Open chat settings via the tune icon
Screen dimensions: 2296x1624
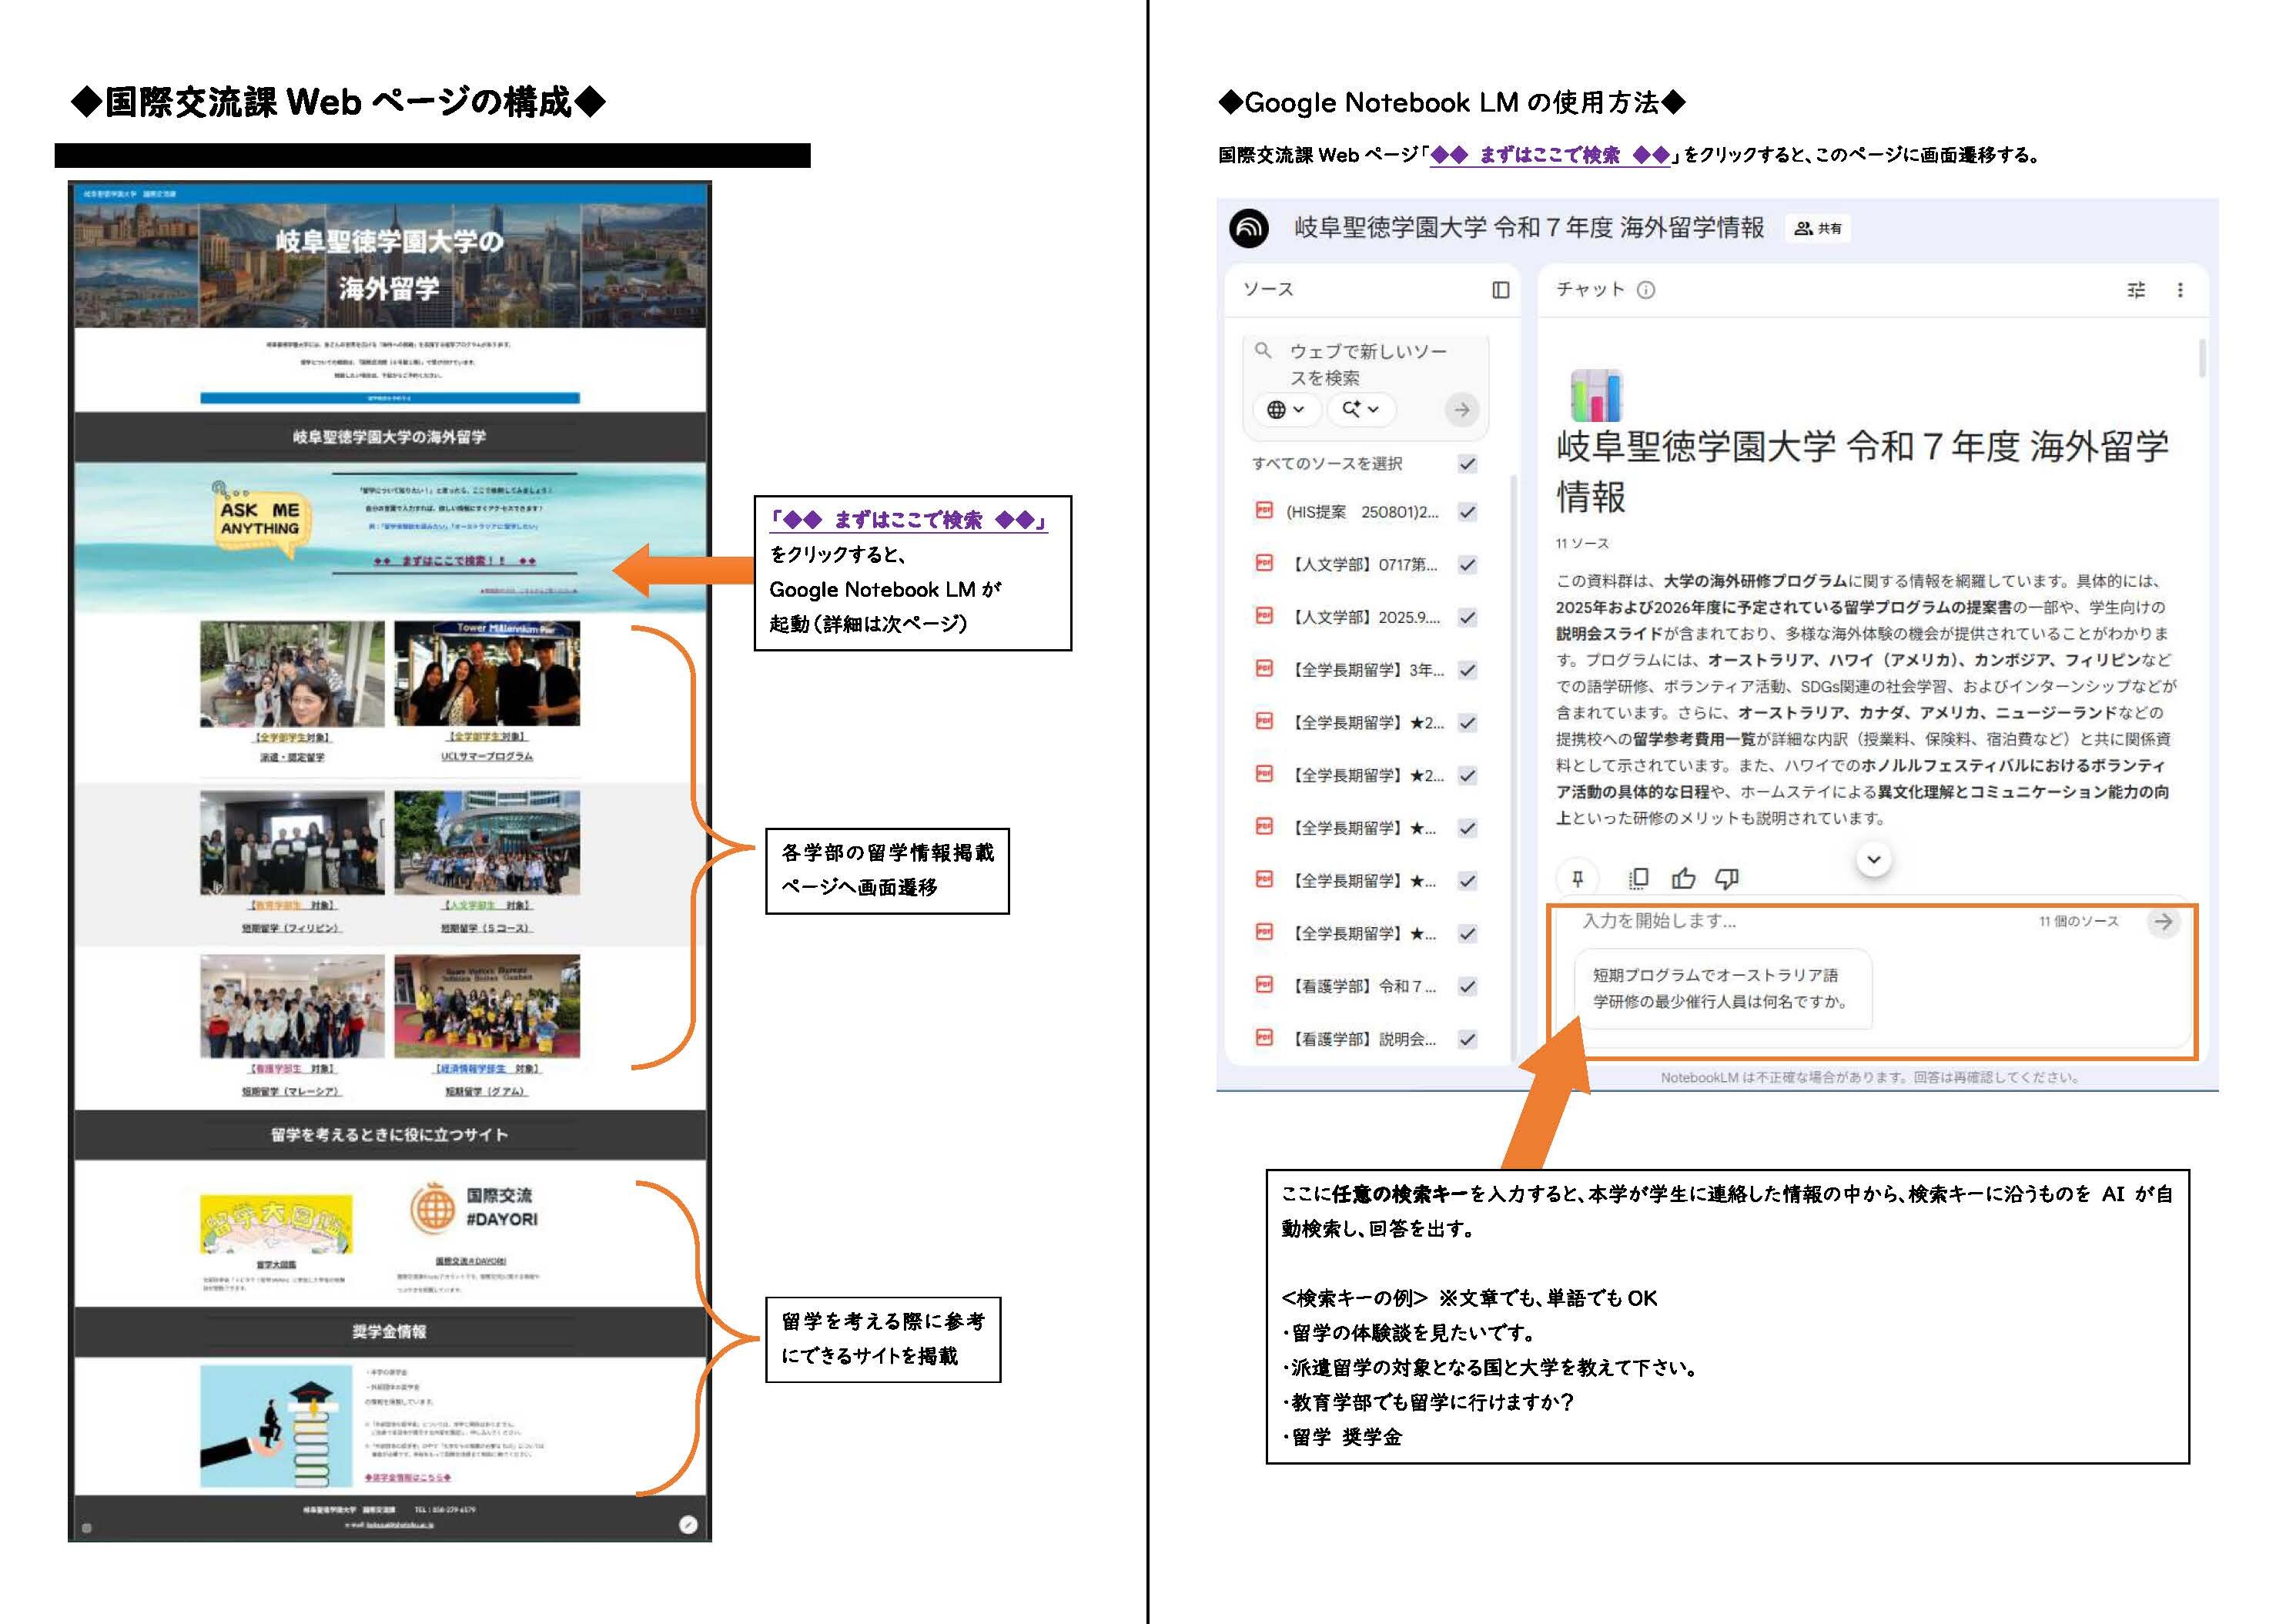(x=2135, y=290)
